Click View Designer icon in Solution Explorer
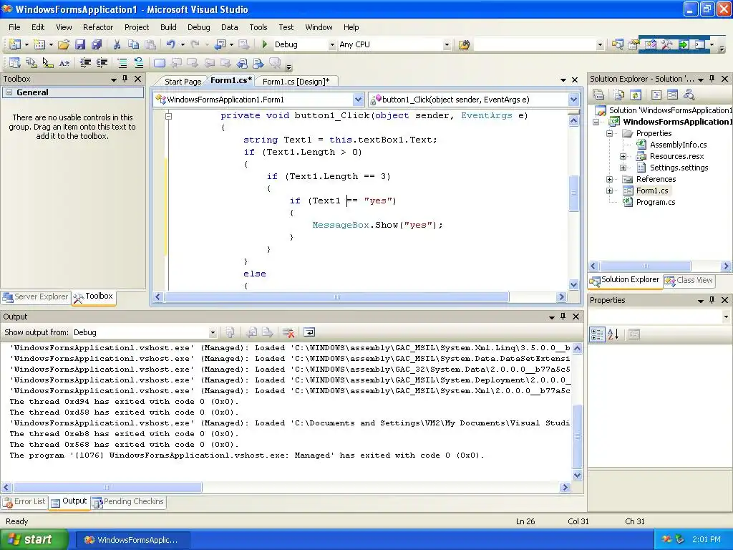This screenshot has height=550, width=733. pos(673,95)
